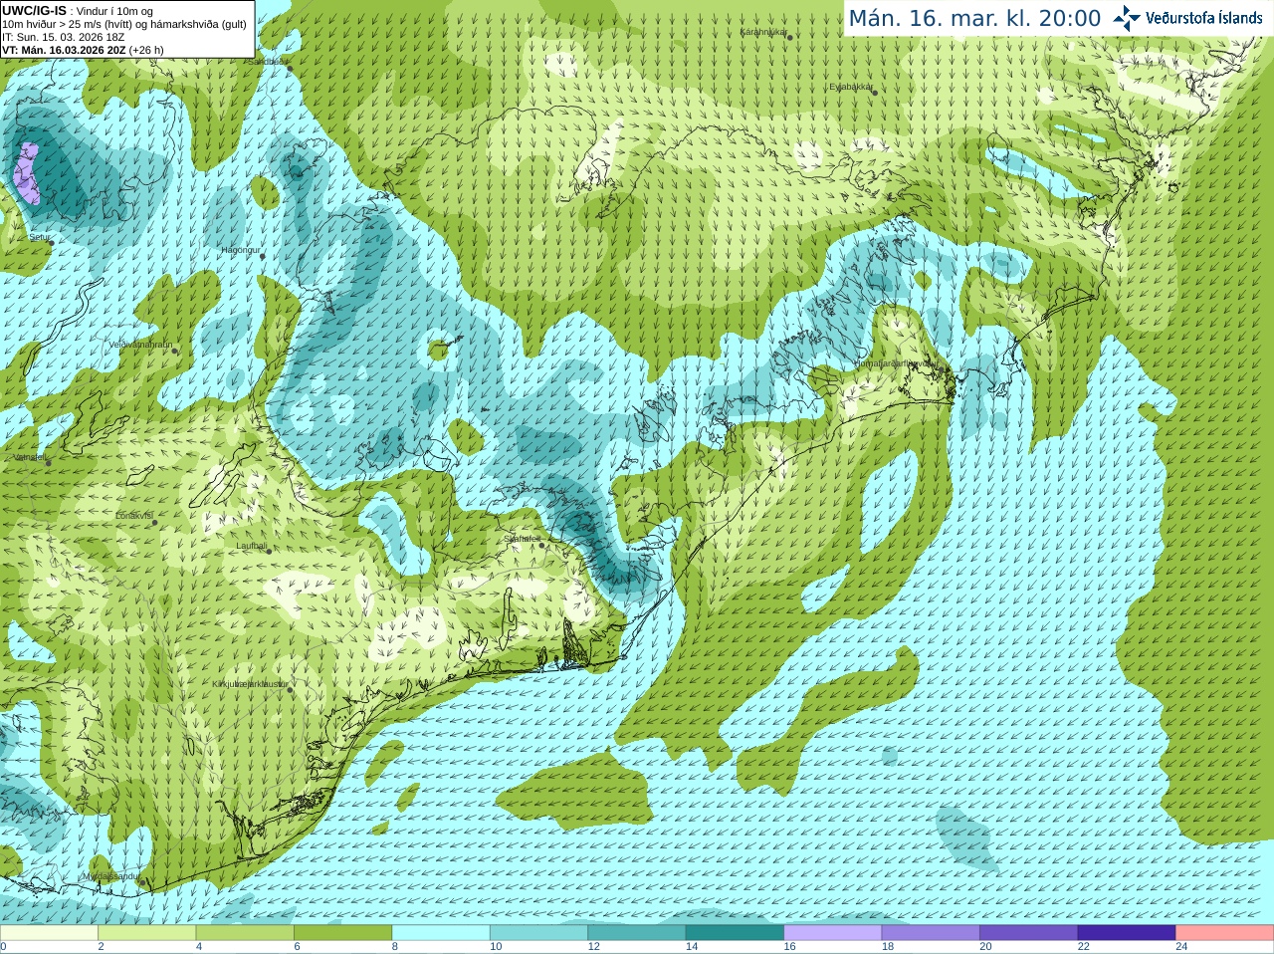The height and width of the screenshot is (954, 1274).
Task: Select the 14–16 m/s dark teal swatch
Action: coord(735,933)
